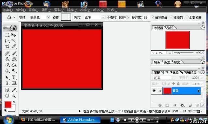Switch to the 資訊 tab
The height and width of the screenshot is (124, 208).
[170, 28]
